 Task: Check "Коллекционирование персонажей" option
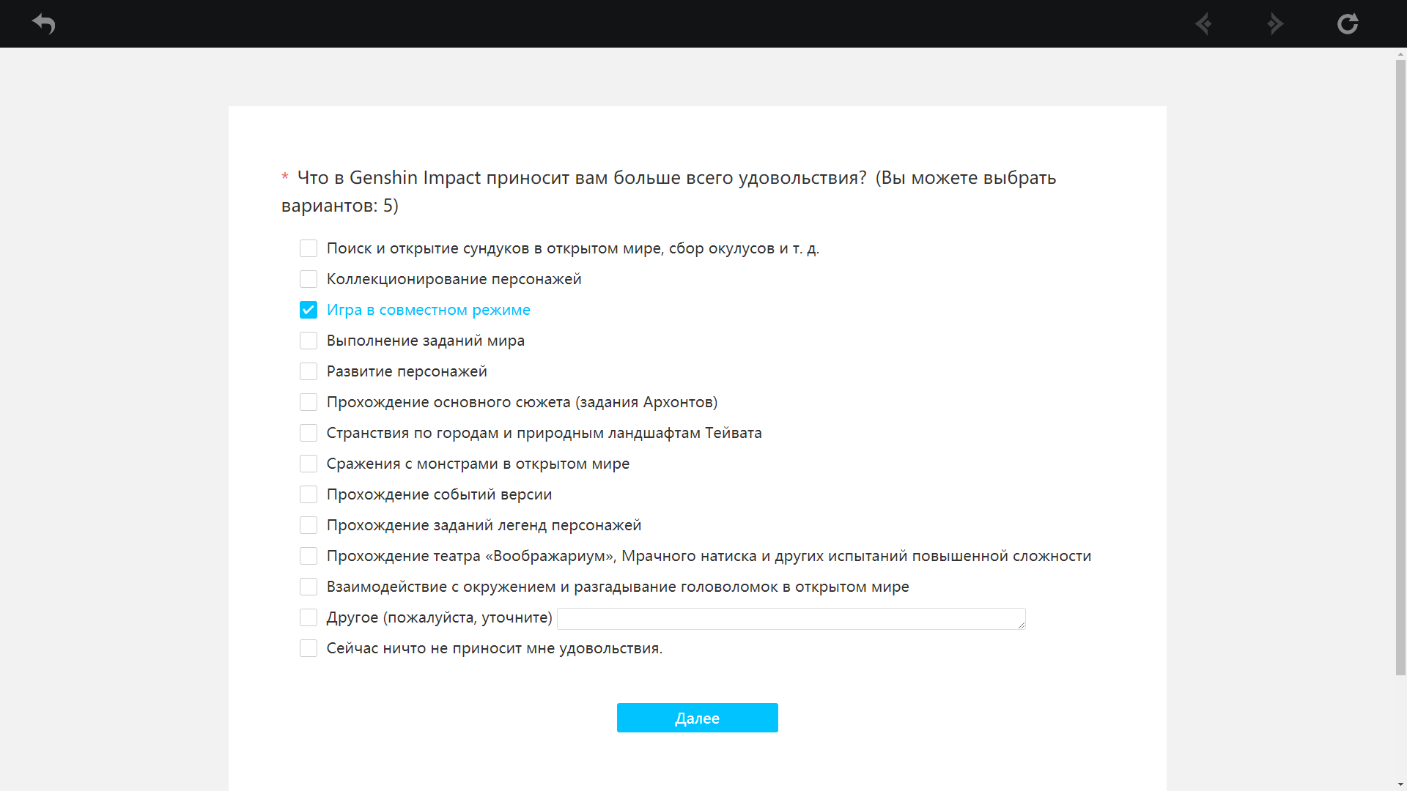point(309,279)
